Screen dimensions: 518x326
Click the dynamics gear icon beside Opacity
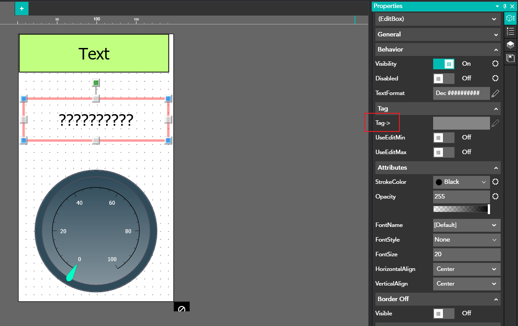(495, 197)
